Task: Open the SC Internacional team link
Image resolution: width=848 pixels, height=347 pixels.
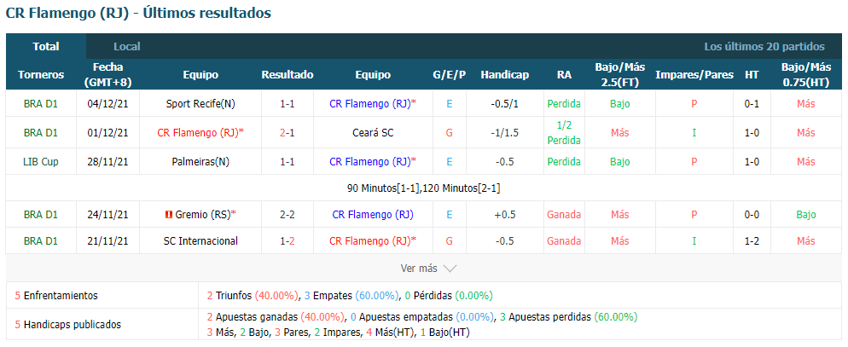Action: pyautogui.click(x=200, y=240)
